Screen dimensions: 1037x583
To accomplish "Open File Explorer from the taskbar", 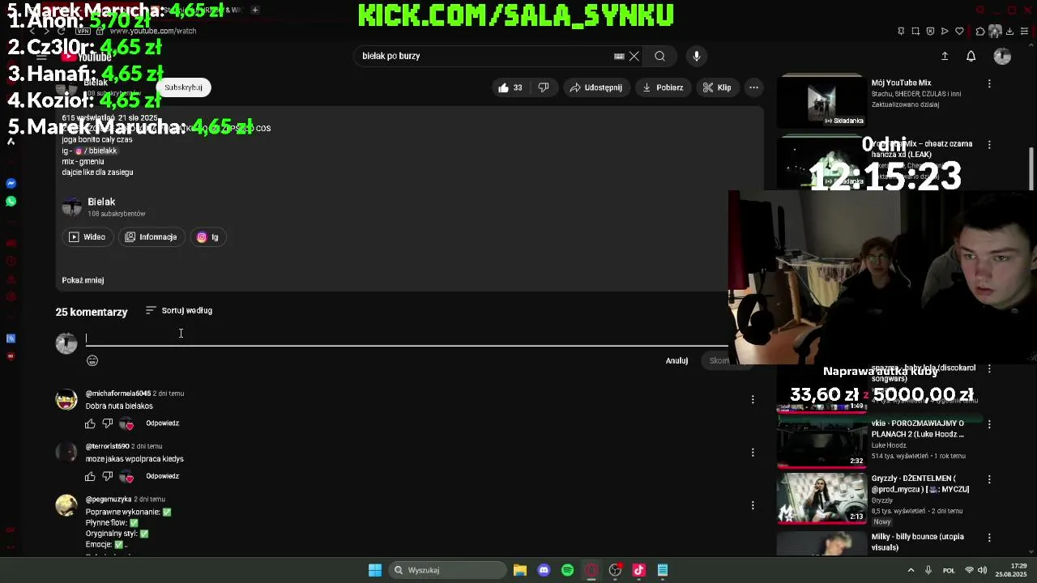I will (x=520, y=570).
